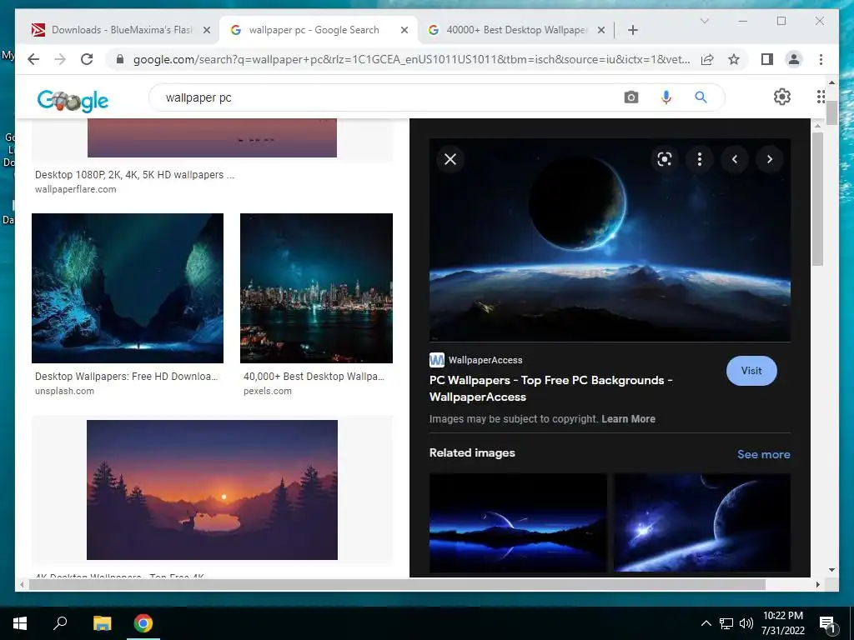Open Windows taskbar search

click(x=60, y=622)
